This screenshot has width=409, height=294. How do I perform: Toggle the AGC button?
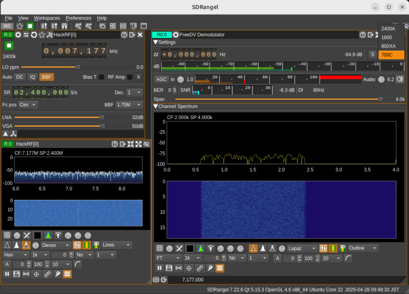pyautogui.click(x=161, y=79)
